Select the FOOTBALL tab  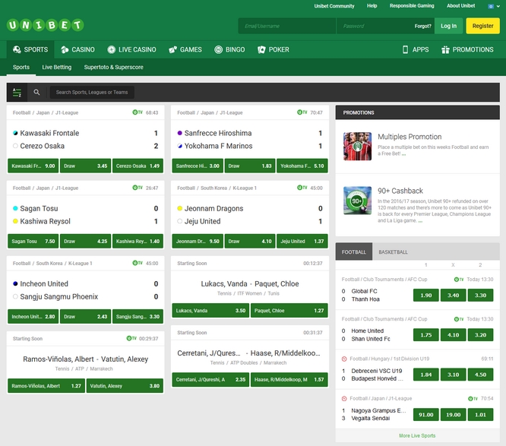pos(354,251)
